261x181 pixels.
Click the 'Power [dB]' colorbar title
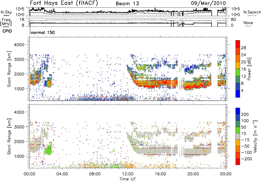[249, 69]
